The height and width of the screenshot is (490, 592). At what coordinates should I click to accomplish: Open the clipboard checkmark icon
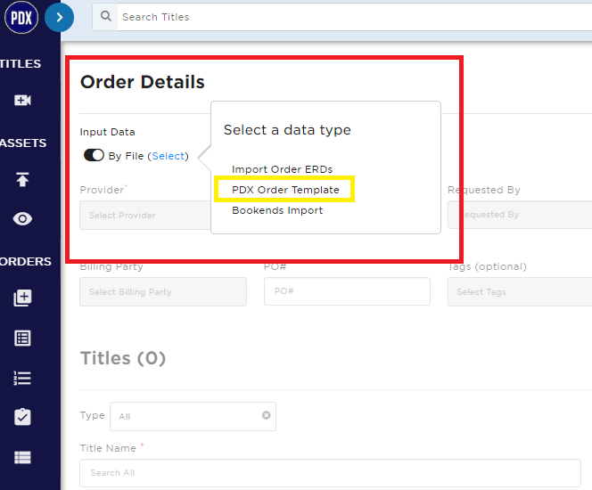pos(22,417)
